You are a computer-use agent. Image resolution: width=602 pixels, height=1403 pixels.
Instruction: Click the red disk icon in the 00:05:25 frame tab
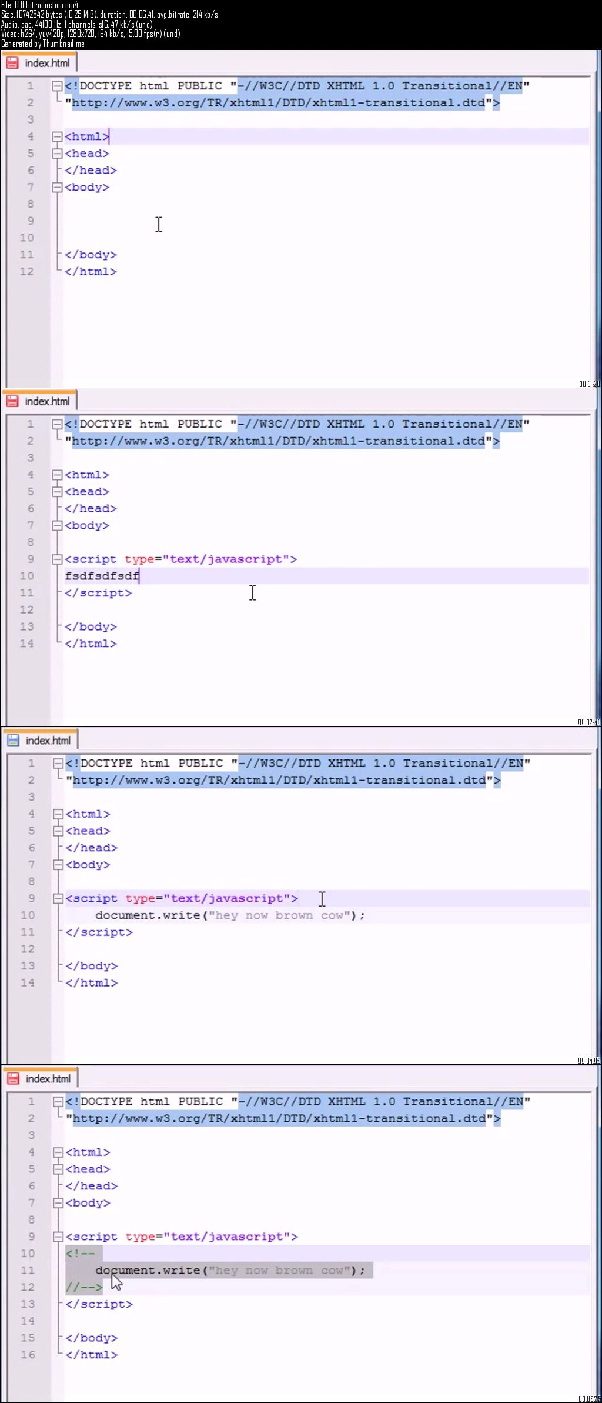13,1078
